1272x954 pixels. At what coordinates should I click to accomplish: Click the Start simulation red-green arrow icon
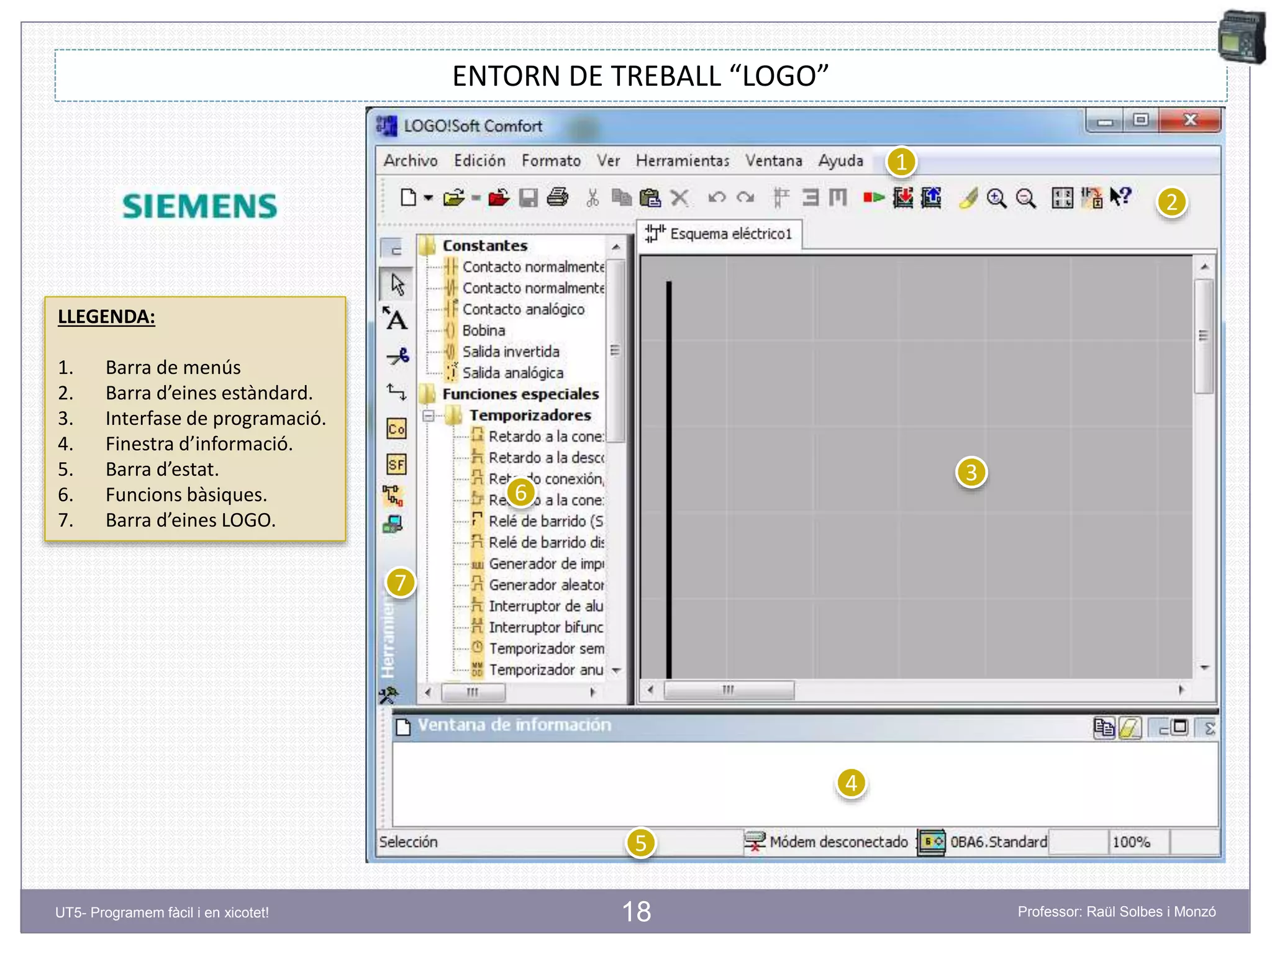873,198
